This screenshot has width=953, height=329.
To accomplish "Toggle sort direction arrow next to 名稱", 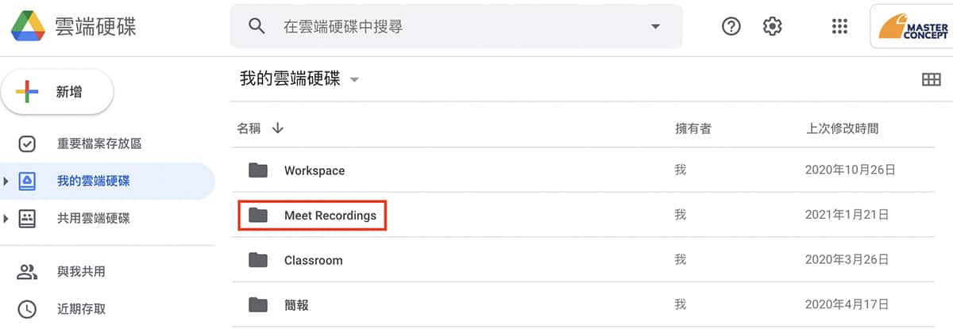I will pyautogui.click(x=277, y=128).
